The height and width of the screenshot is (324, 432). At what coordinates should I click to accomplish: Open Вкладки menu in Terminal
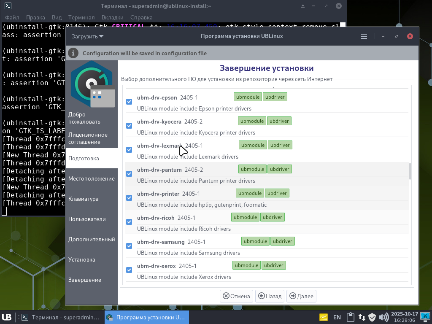click(x=112, y=17)
